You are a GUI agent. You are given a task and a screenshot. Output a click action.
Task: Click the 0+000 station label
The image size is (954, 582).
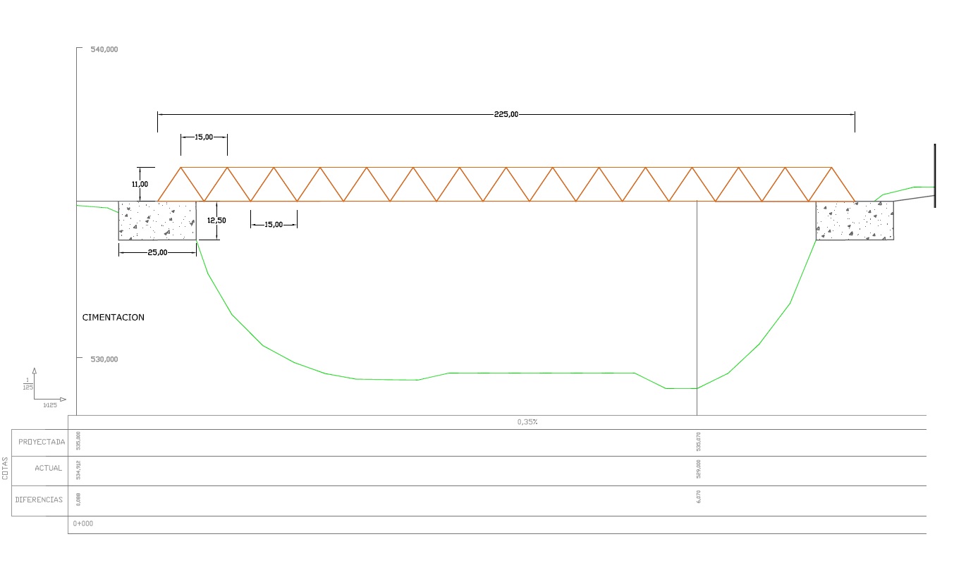pyautogui.click(x=83, y=524)
